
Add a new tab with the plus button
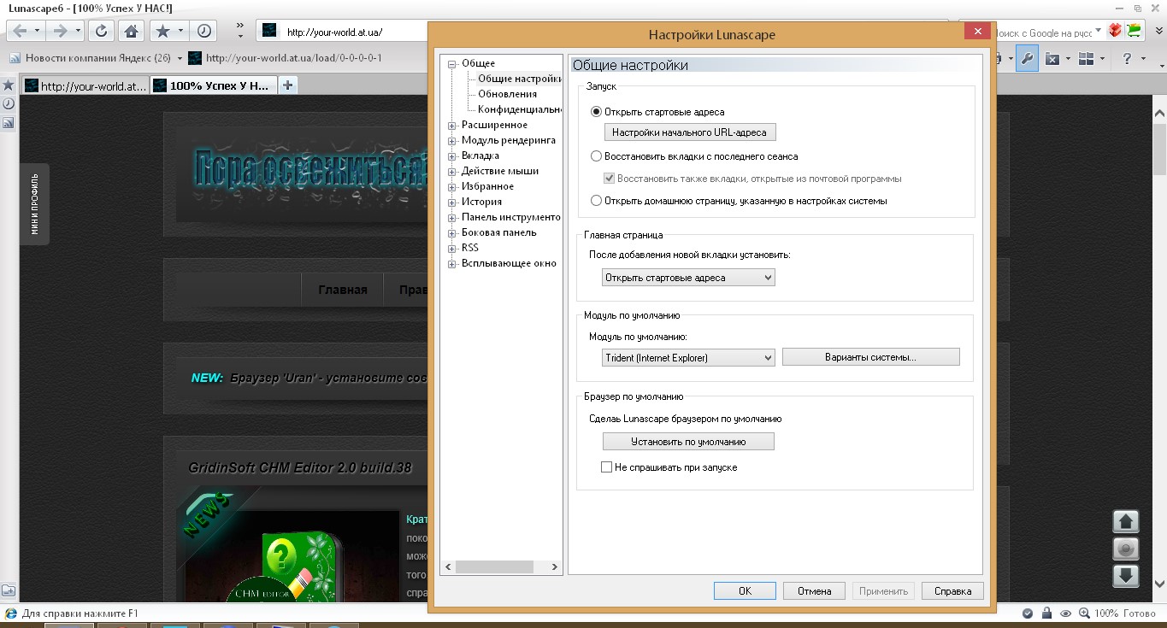[x=288, y=85]
